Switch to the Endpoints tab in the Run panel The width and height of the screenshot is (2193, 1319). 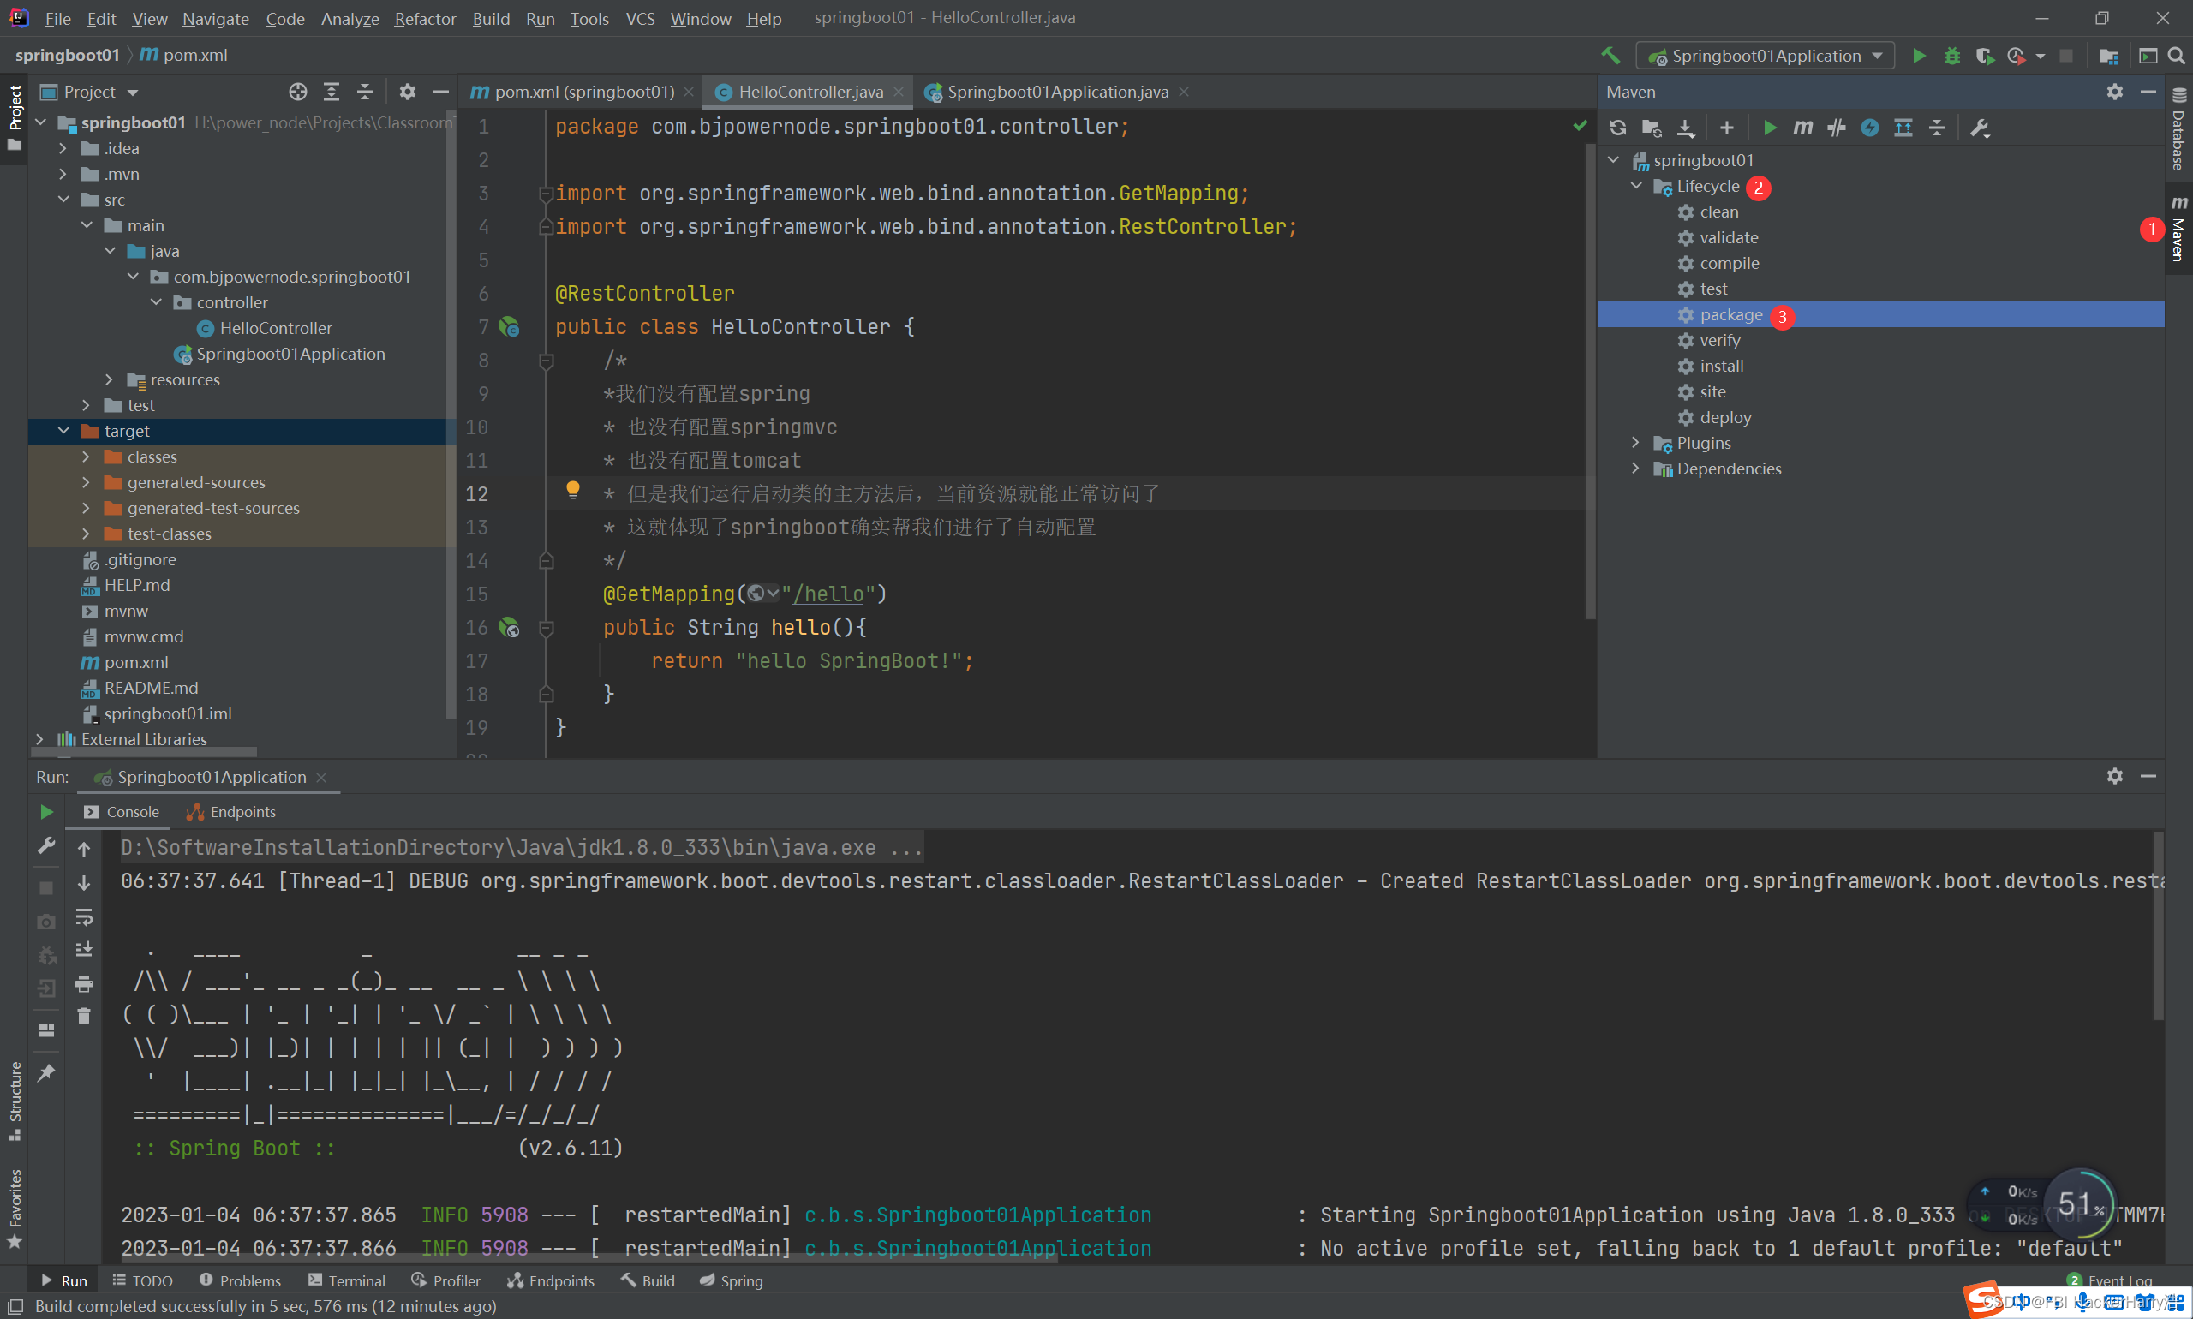coord(232,811)
